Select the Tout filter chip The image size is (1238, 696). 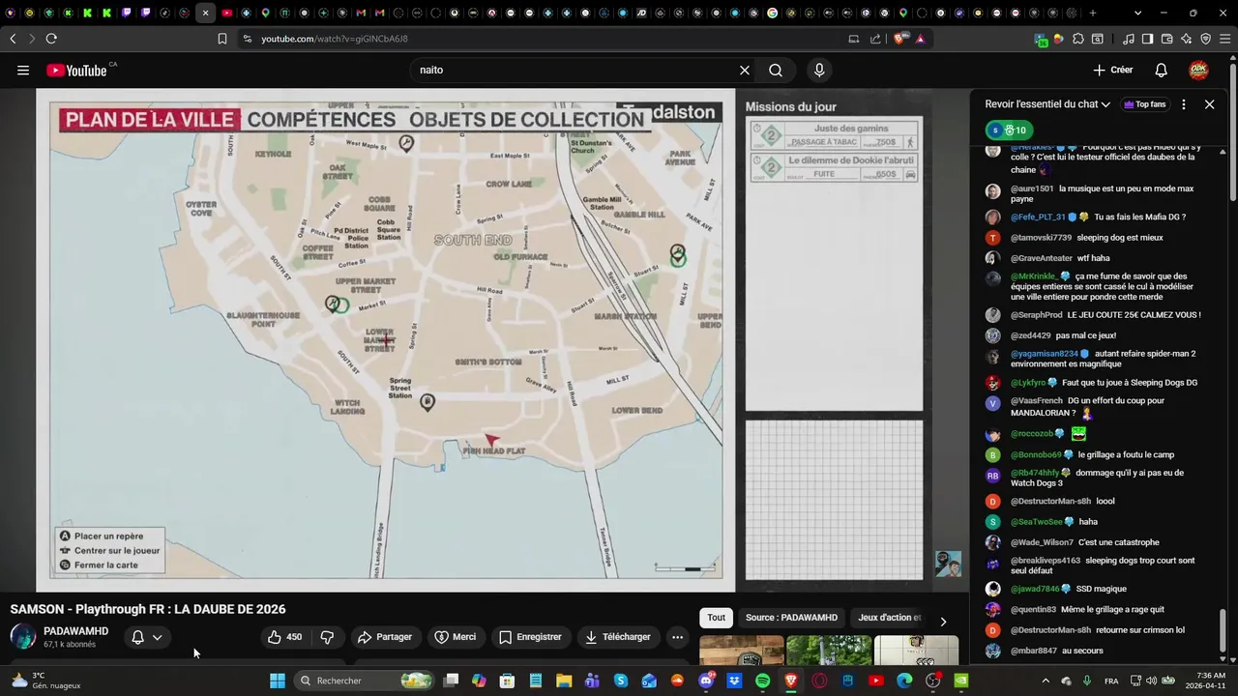pos(716,618)
